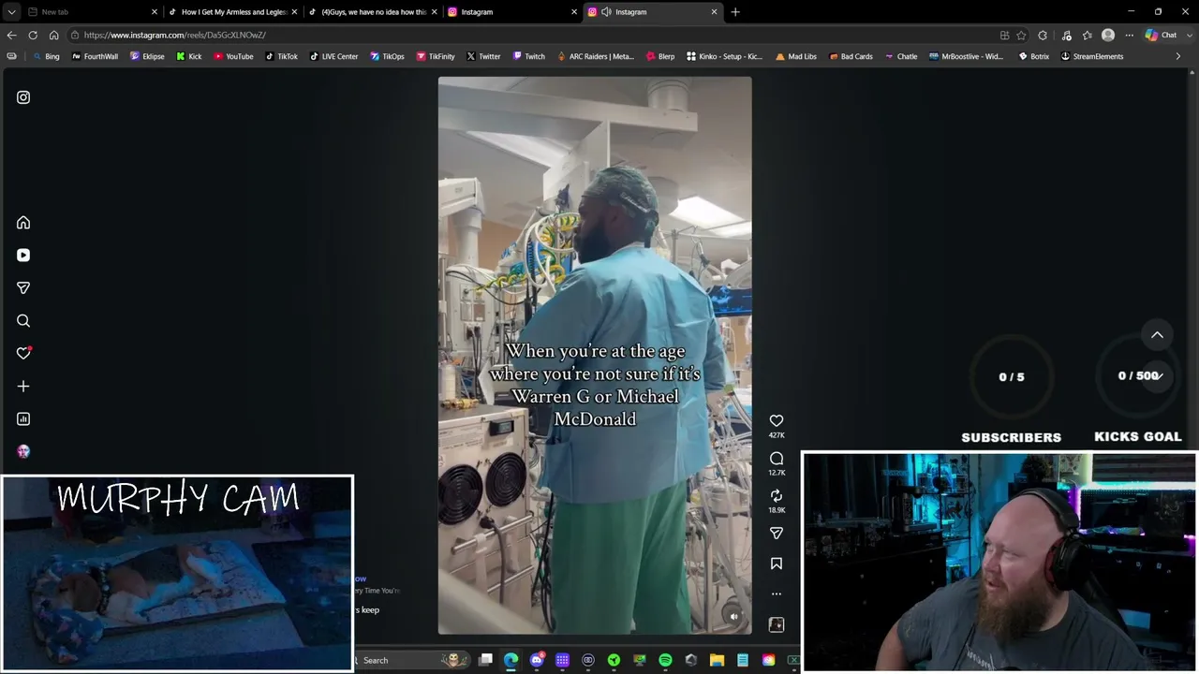Open the ARC Raiders bookmark
Image resolution: width=1199 pixels, height=674 pixels.
596,56
